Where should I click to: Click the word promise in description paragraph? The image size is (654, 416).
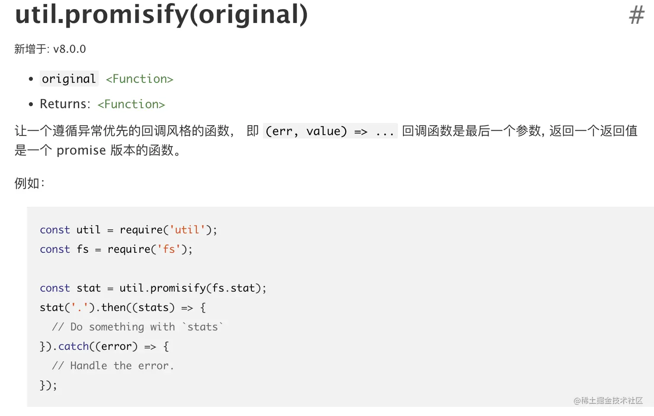click(x=81, y=150)
